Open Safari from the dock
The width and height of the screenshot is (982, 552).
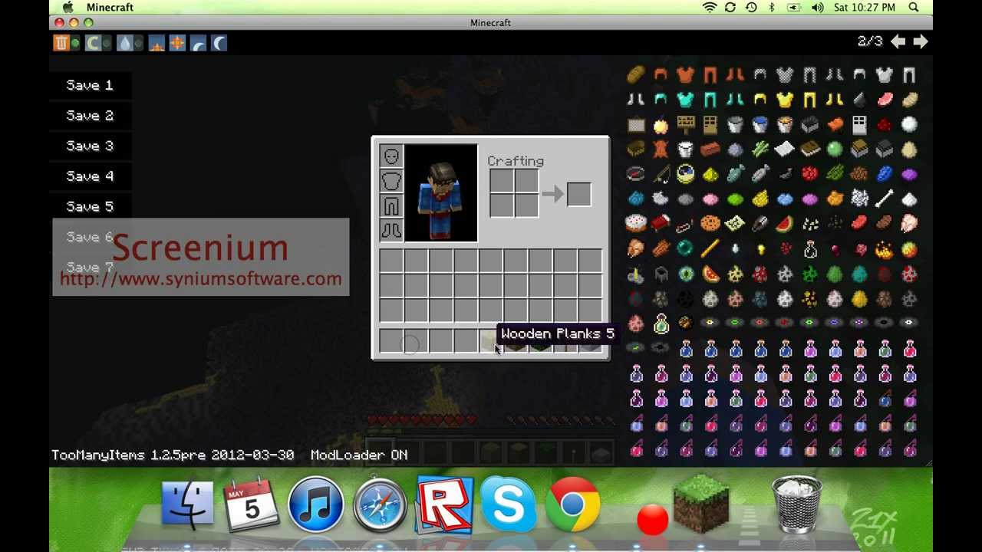pyautogui.click(x=380, y=505)
